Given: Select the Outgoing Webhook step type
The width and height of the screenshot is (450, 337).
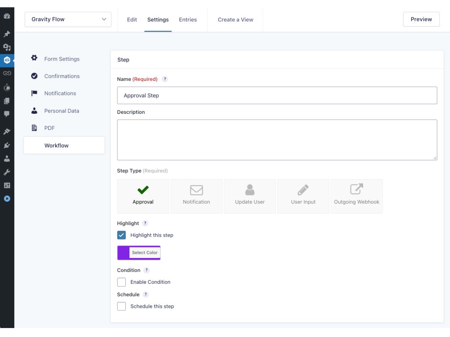Looking at the screenshot, I should [357, 196].
